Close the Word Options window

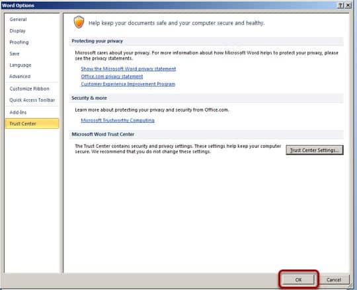pos(348,5)
